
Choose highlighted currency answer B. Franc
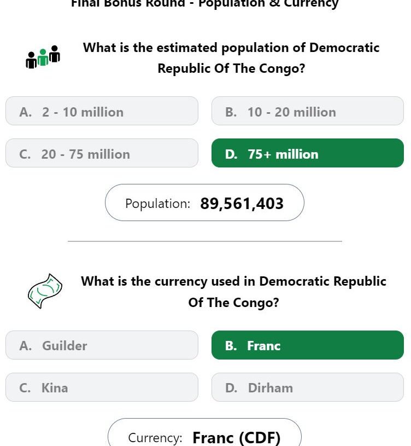(x=308, y=345)
